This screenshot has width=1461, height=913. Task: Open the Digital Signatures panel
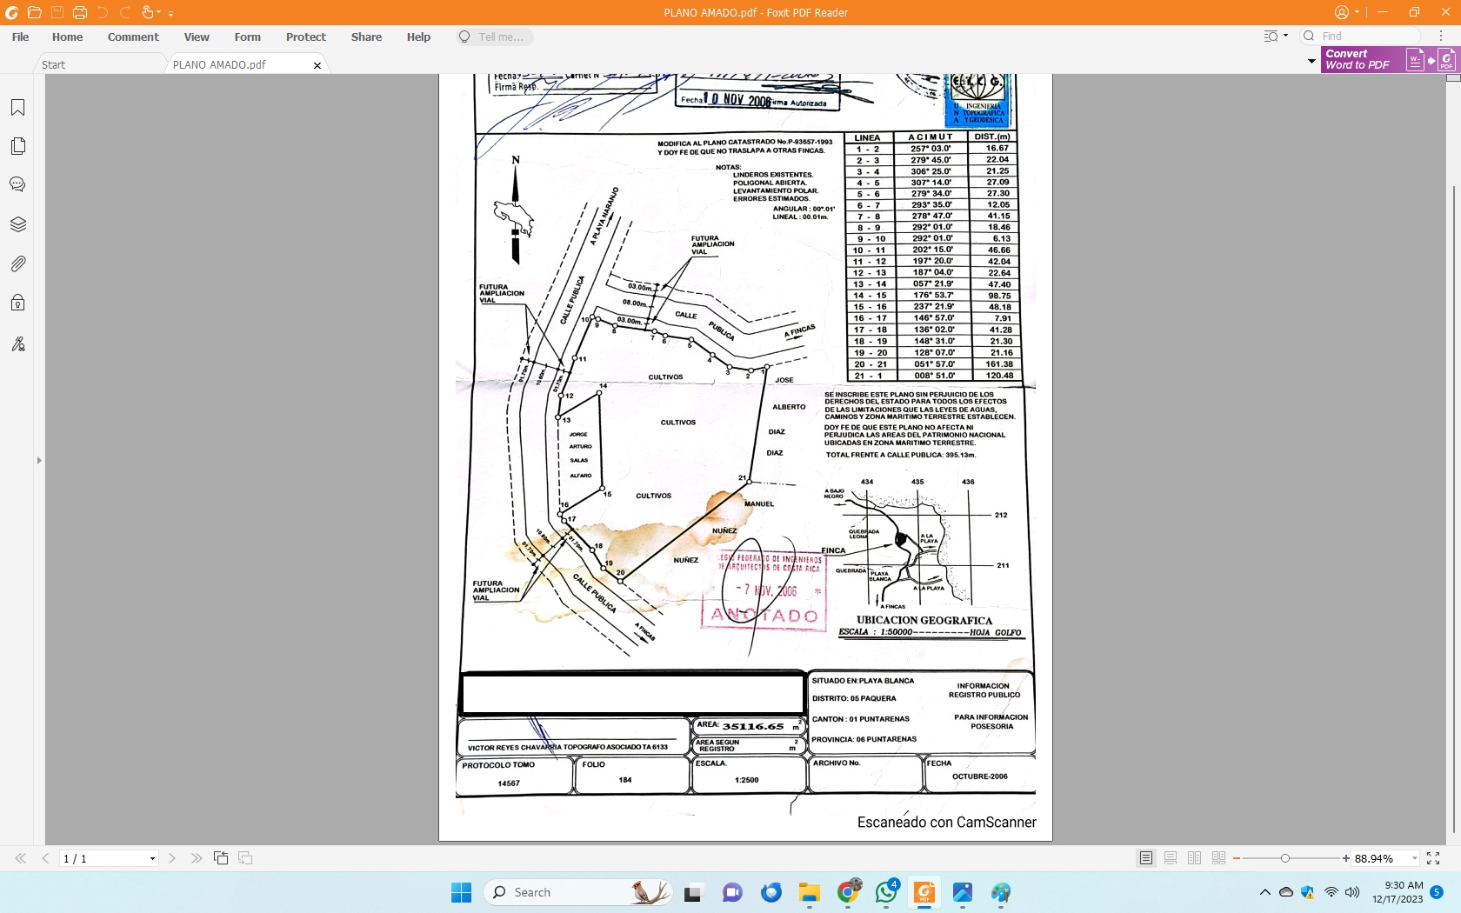click(x=18, y=343)
